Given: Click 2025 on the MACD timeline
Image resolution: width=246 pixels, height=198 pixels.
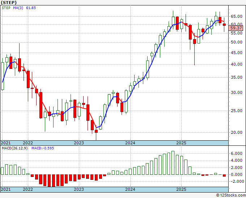Looking at the screenshot, I should (x=181, y=189).
